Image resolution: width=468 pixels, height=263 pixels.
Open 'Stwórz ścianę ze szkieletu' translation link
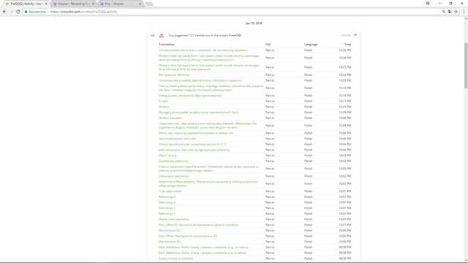click(175, 259)
